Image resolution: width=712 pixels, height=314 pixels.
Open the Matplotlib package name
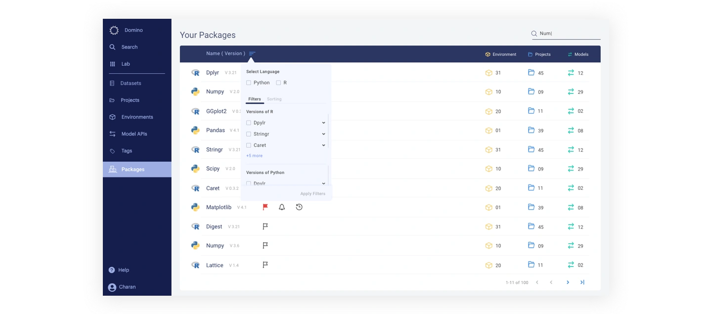(219, 207)
